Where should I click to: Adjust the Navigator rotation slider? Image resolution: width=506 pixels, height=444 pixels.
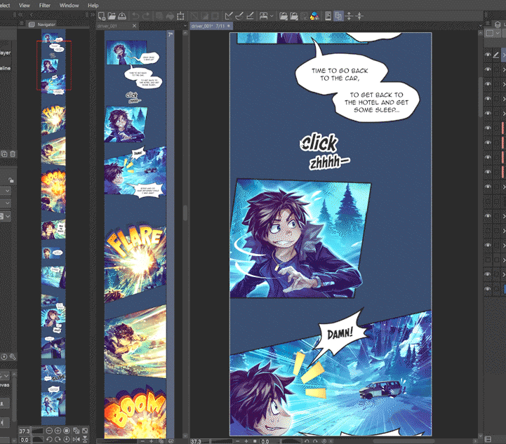point(37,440)
